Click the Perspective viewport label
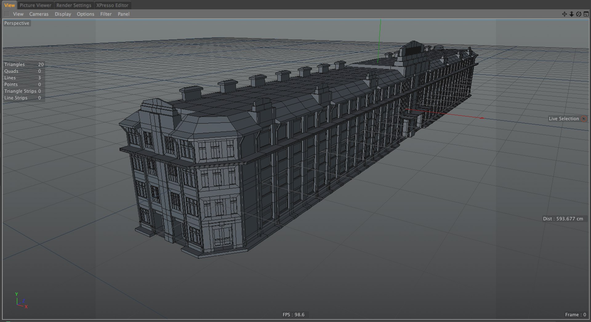This screenshot has width=591, height=322. [x=17, y=23]
